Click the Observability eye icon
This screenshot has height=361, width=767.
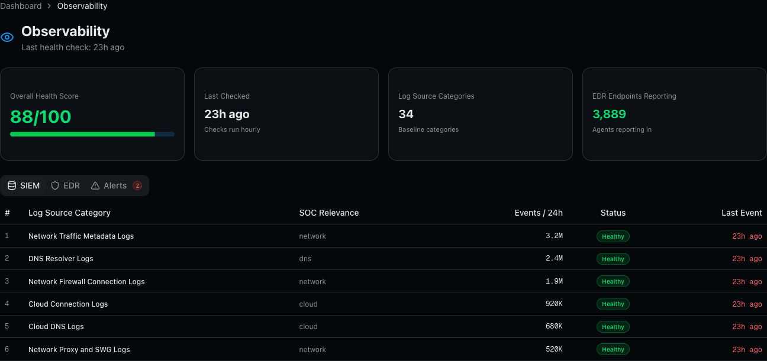click(x=7, y=38)
